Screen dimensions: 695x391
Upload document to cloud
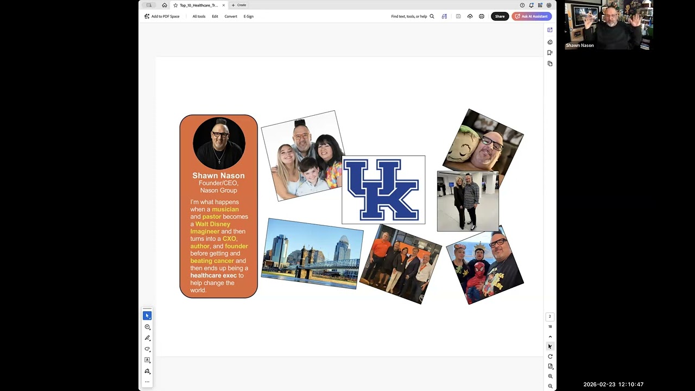point(470,16)
